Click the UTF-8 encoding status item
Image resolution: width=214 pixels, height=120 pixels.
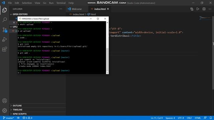tap(181, 118)
